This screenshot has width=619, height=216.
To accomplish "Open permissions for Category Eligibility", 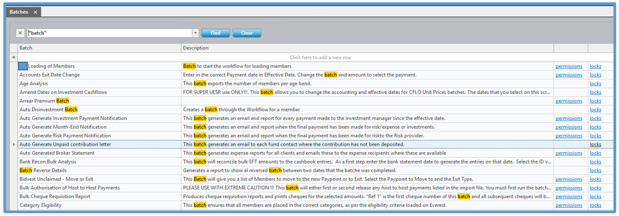I will click(x=569, y=205).
